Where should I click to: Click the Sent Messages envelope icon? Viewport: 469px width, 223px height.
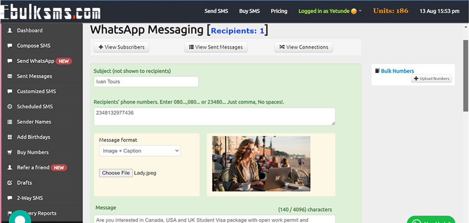click(x=10, y=76)
